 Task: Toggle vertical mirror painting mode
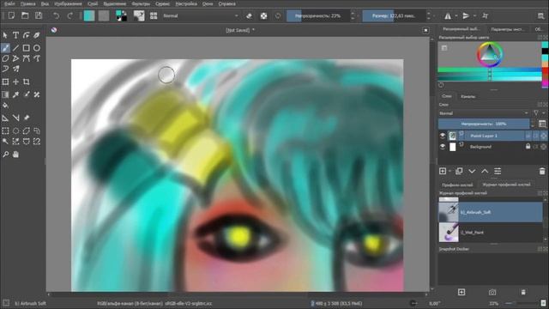click(x=466, y=15)
